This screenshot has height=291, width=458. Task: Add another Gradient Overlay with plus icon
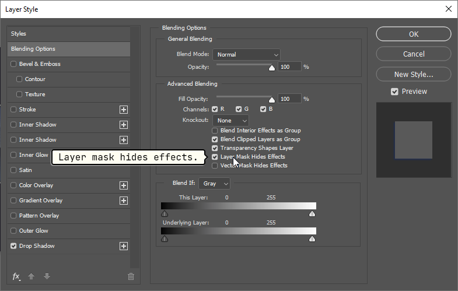[123, 201]
